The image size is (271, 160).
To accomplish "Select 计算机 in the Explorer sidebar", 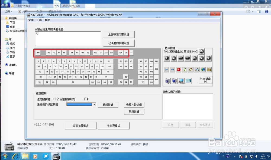I will pos(13,65).
